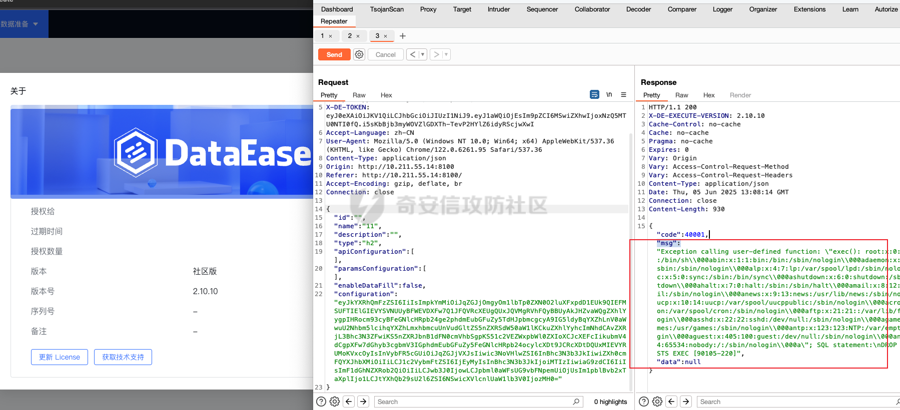Click the Cancel button
This screenshot has height=410, width=900.
[x=385, y=54]
